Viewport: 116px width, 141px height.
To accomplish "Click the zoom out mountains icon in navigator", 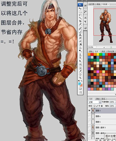I will (x=104, y=47).
